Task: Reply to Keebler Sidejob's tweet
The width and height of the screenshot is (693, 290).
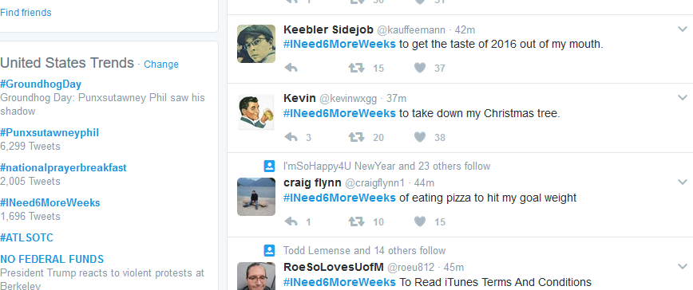Action: [x=291, y=68]
